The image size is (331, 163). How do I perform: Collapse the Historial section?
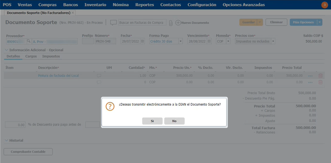7,140
